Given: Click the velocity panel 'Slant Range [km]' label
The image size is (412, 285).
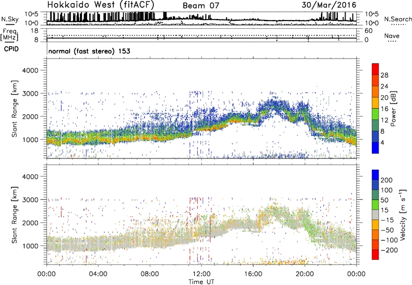Looking at the screenshot, I should (x=14, y=215).
